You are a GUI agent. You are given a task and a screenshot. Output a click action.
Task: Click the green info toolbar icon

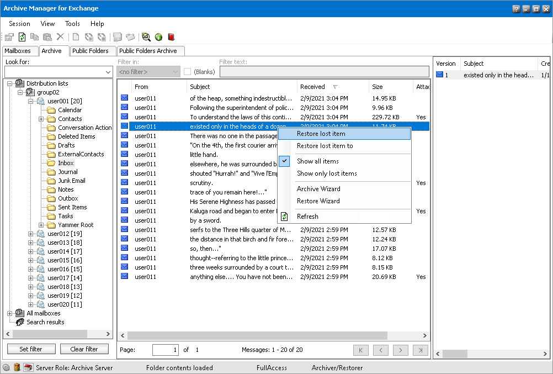point(158,37)
